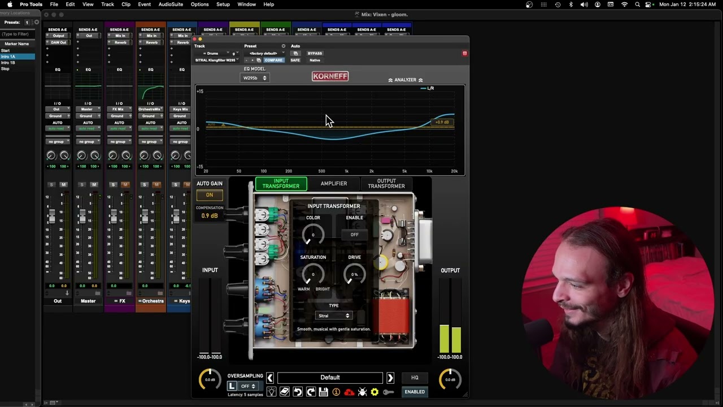Switch to the OUTPUT TRANSFORMER tab
The width and height of the screenshot is (723, 407).
pyautogui.click(x=386, y=184)
